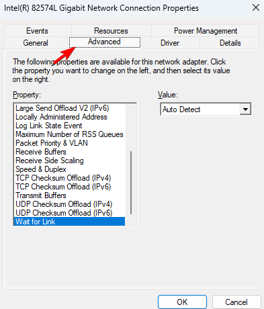Click the Auto Detect combo box
The height and width of the screenshot is (309, 264).
206,109
